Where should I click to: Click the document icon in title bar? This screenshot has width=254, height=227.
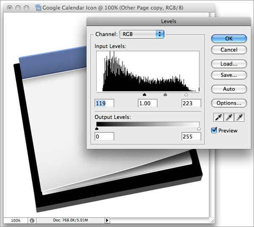[39, 8]
